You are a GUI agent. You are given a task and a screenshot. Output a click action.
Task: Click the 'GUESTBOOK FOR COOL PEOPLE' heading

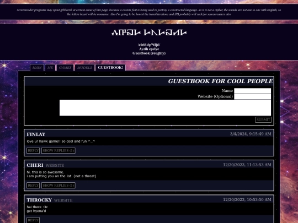coord(220,81)
